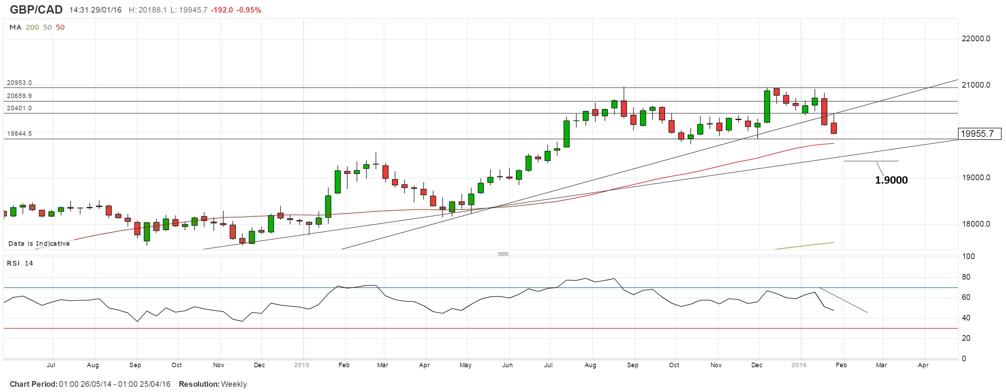This screenshot has width=1006, height=392.
Task: Click the 20401.0 horizontal level label
Action: click(19, 109)
